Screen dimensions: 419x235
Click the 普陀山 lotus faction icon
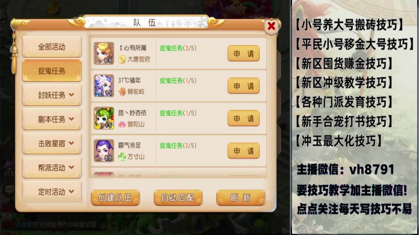[122, 124]
